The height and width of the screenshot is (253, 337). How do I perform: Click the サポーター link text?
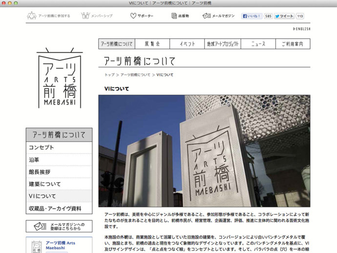(146, 16)
